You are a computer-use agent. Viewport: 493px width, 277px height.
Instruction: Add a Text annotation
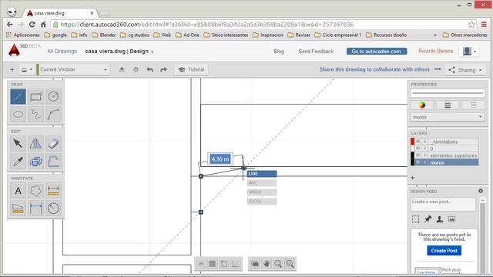click(18, 191)
